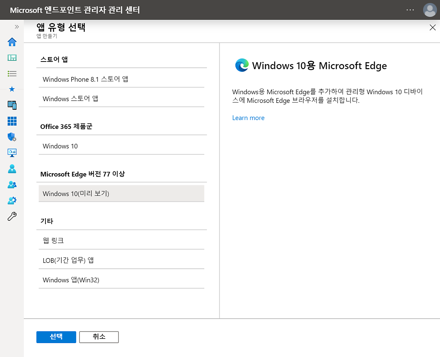Open Tenant administration gear icon
The image size is (440, 357).
12,201
